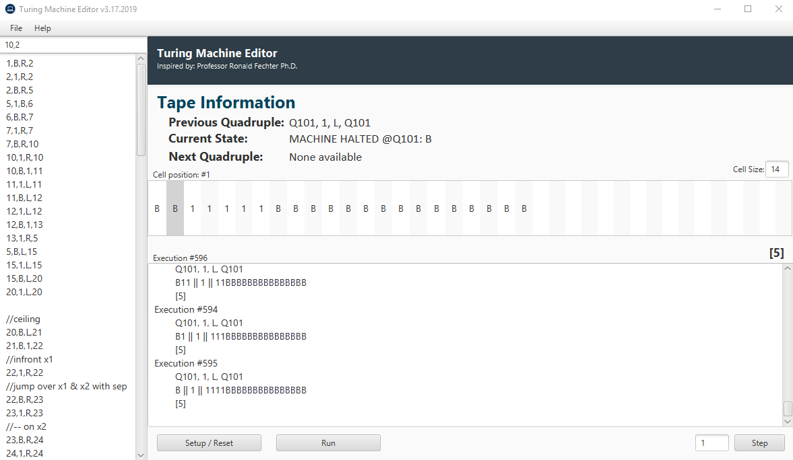
Task: Click quadruple line 15,B,L,20
Action: [x=24, y=278]
